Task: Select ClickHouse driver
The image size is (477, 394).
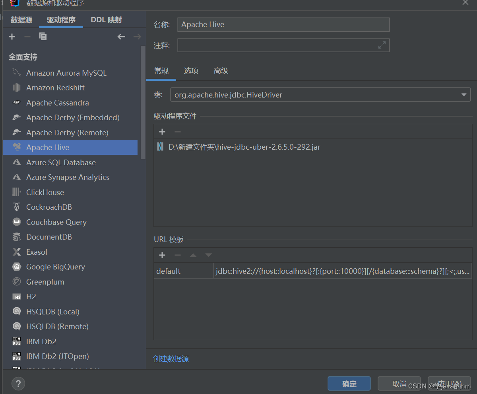Action: (x=70, y=192)
